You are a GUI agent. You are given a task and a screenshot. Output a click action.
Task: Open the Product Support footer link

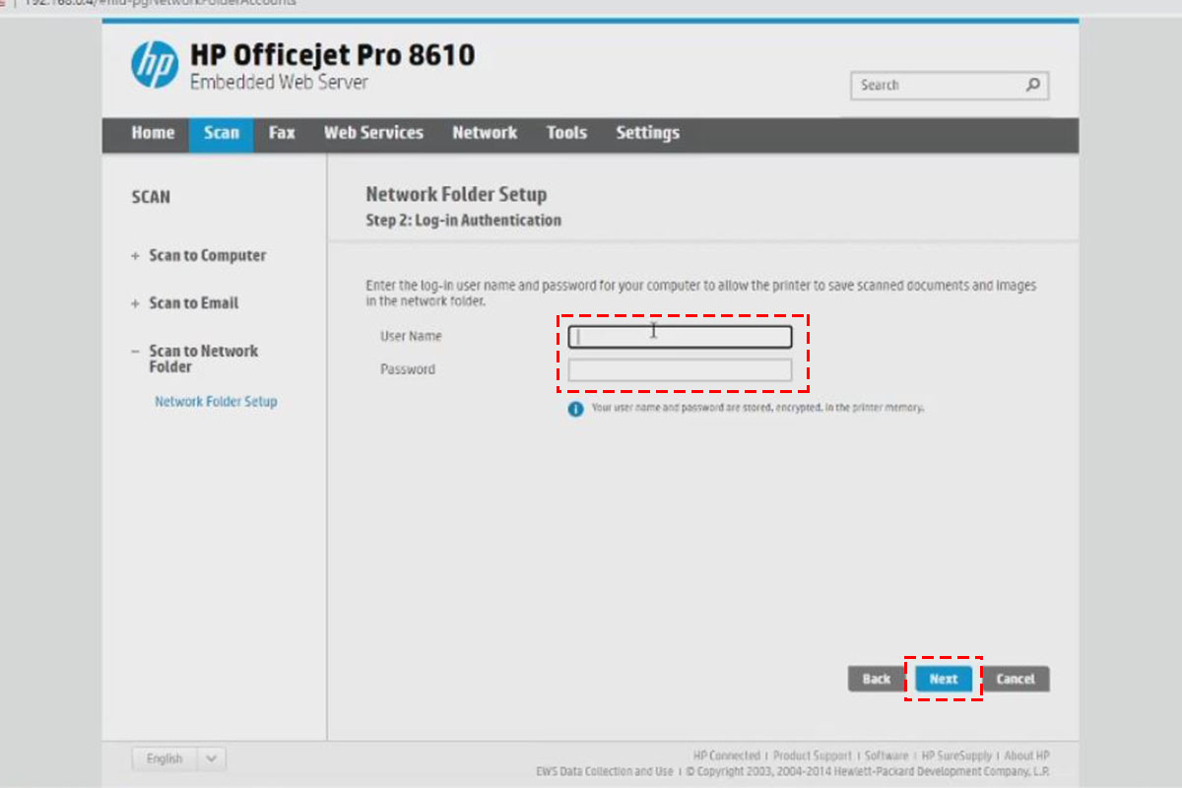click(x=813, y=756)
